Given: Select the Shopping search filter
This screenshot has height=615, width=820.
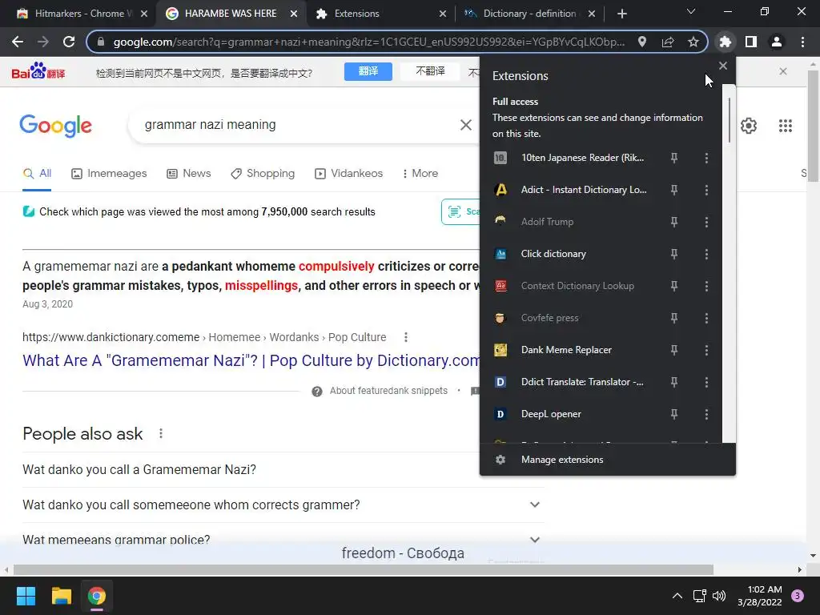Looking at the screenshot, I should tap(263, 174).
